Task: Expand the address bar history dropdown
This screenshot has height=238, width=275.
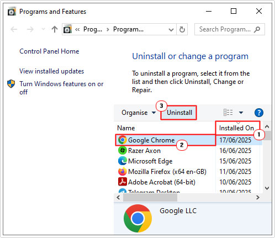Action: coord(171,29)
